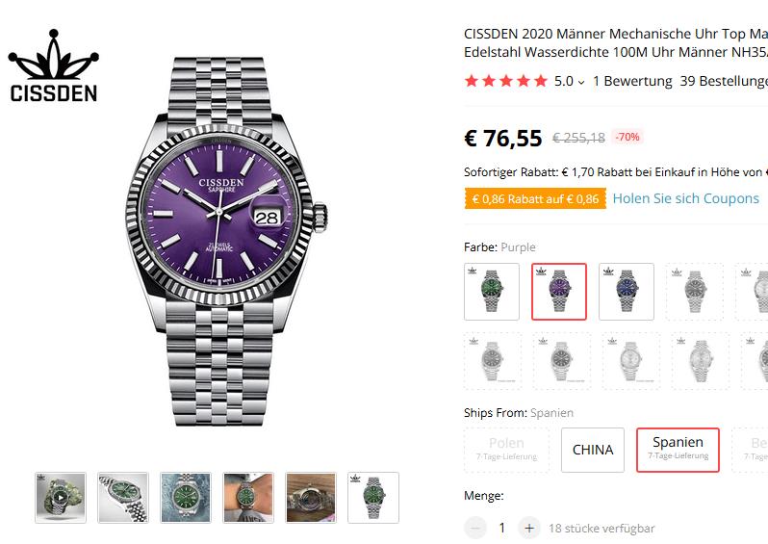The width and height of the screenshot is (768, 544).
Task: Click the five-star rating icons
Action: tap(506, 81)
